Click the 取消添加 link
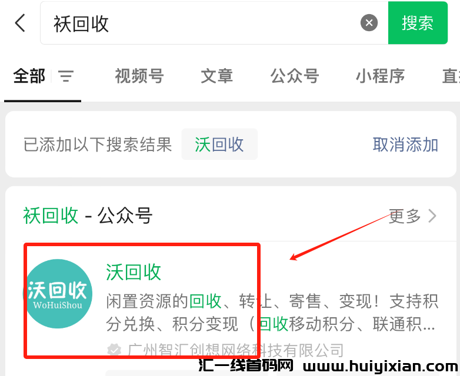 click(405, 145)
